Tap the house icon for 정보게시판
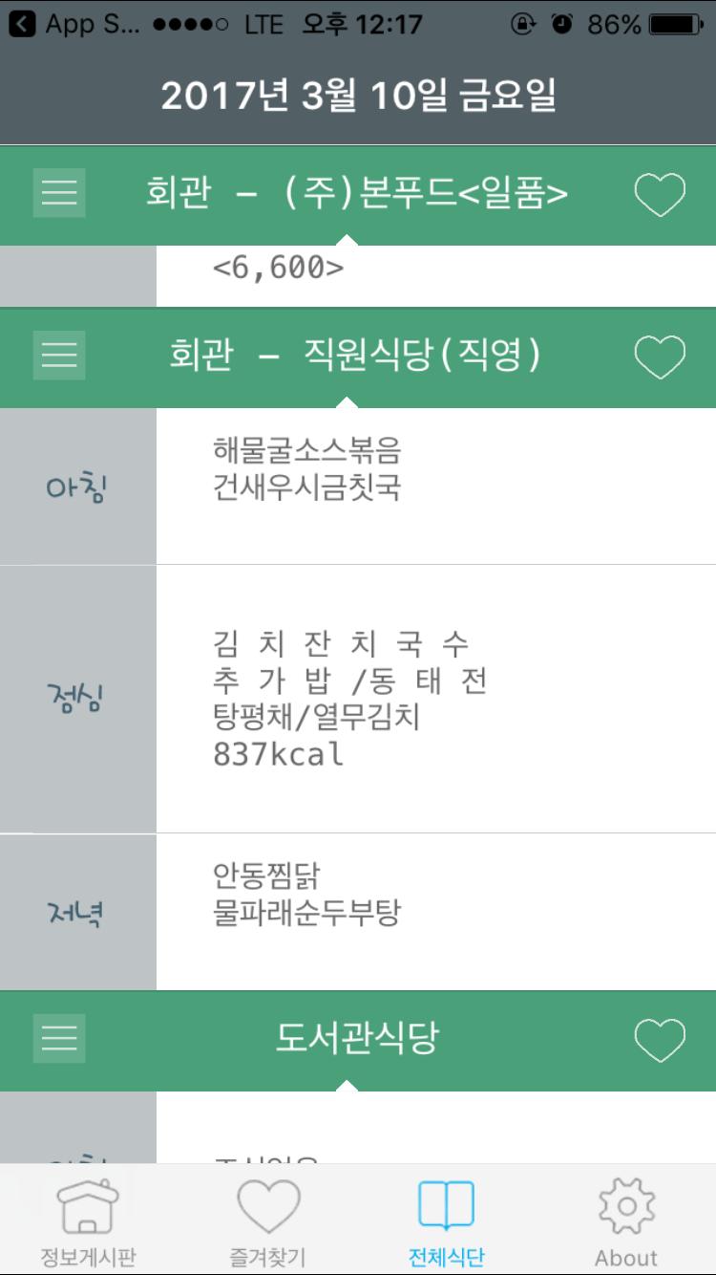This screenshot has height=1275, width=716. click(88, 1207)
